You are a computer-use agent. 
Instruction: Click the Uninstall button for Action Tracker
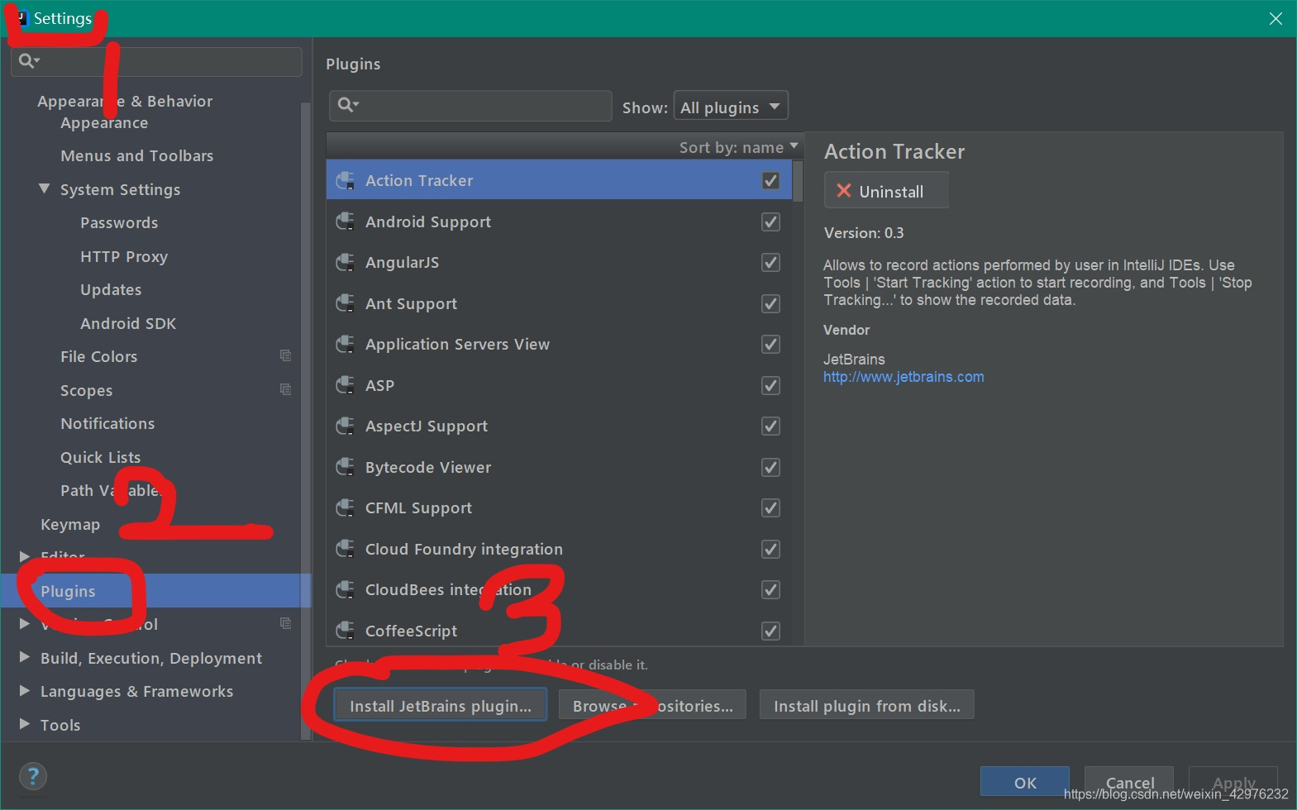(886, 191)
